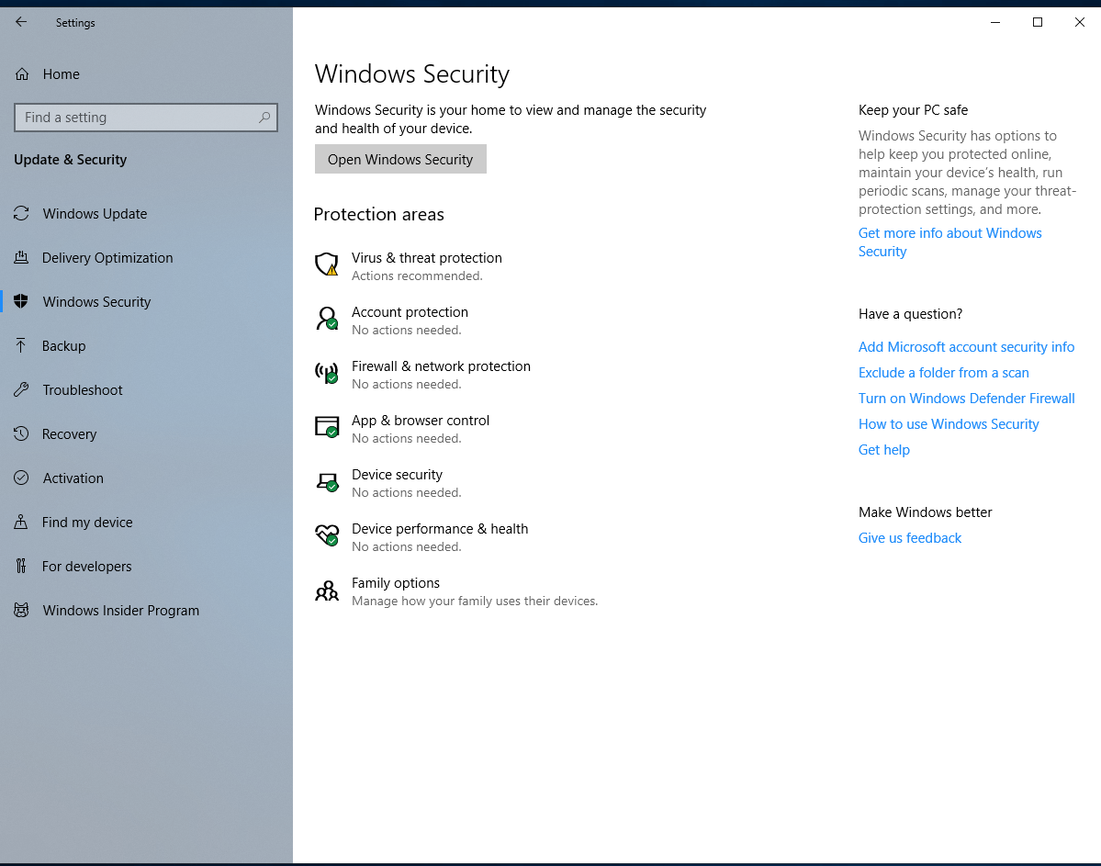Select the Windows Insider Program entry
The height and width of the screenshot is (866, 1101).
tap(120, 611)
